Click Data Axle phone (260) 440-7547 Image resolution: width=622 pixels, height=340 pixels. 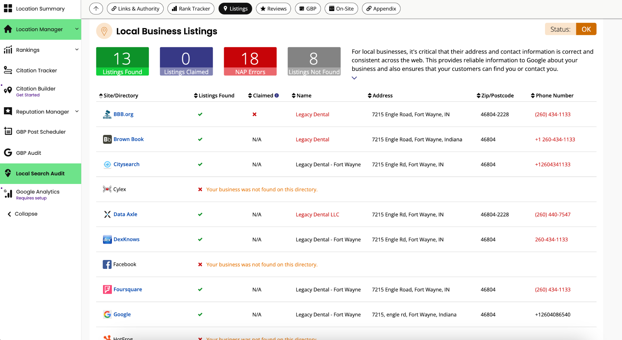coord(552,215)
